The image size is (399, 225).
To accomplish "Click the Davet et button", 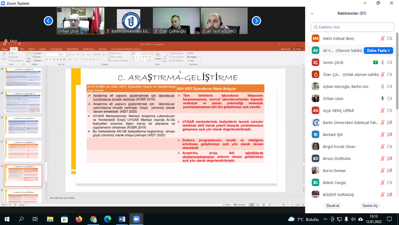I will pos(332,206).
